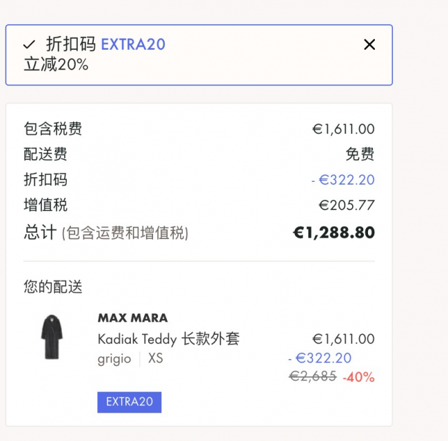Remove the EXTRA20 discount code with X
This screenshot has width=448, height=441.
click(x=369, y=45)
